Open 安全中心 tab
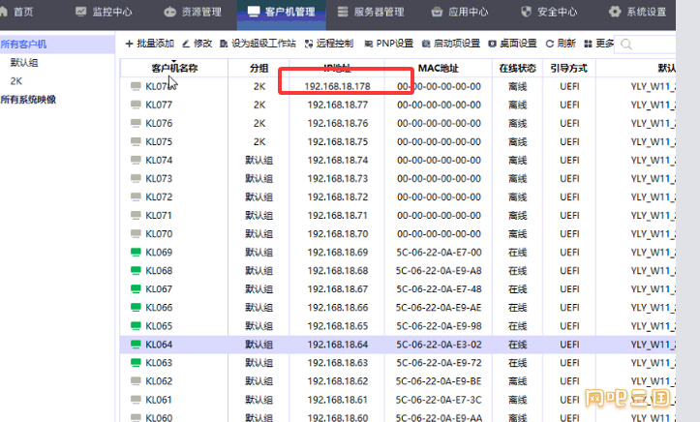700x422 pixels. pos(549,12)
